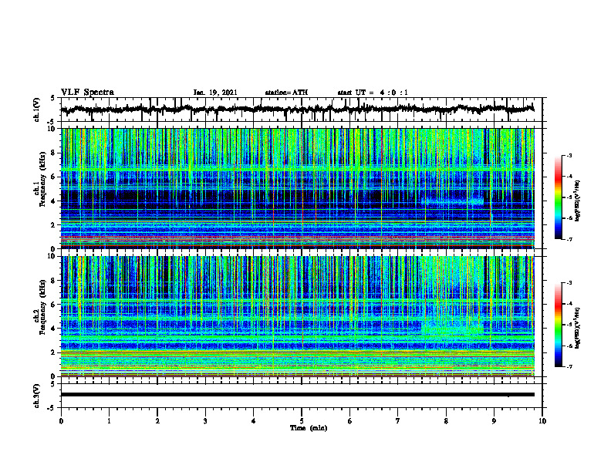
Task: Click the "Time (min)" x-axis label
Action: click(309, 428)
